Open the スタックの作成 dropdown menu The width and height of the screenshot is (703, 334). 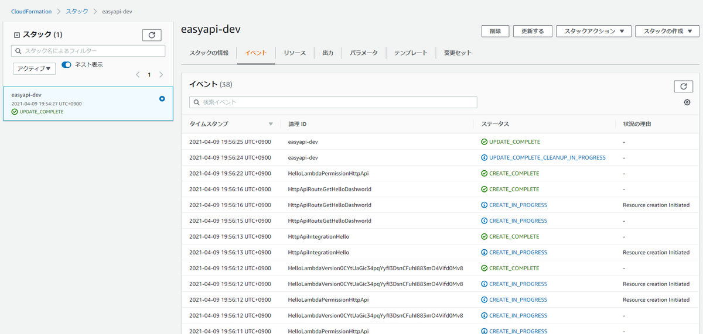[667, 31]
